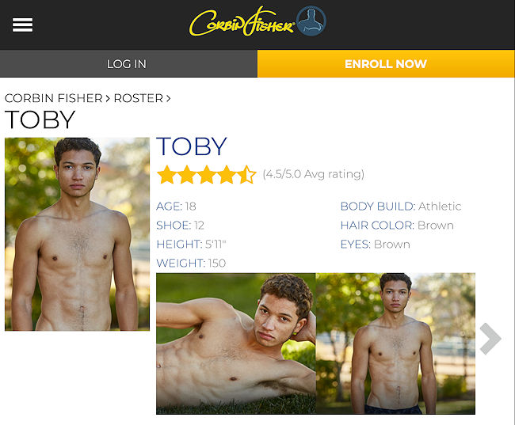Select the half-filled fifth rating star
This screenshot has width=515, height=425.
pyautogui.click(x=246, y=175)
